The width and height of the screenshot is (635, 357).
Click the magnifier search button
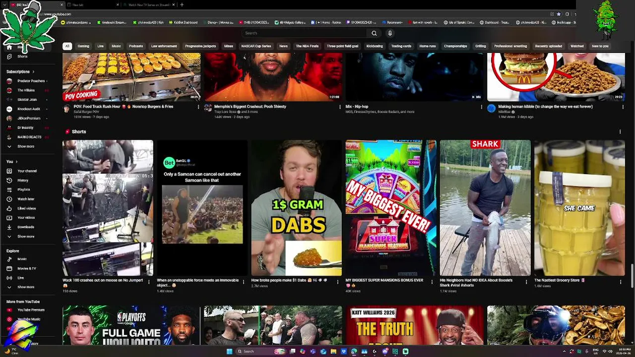374,33
